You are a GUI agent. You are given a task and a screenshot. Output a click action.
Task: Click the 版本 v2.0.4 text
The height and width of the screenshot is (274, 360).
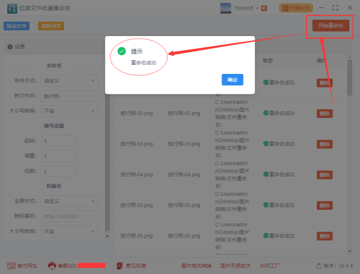tap(338, 266)
